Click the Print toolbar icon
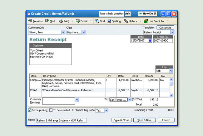The width and height of the screenshot is (203, 136). pos(61,21)
